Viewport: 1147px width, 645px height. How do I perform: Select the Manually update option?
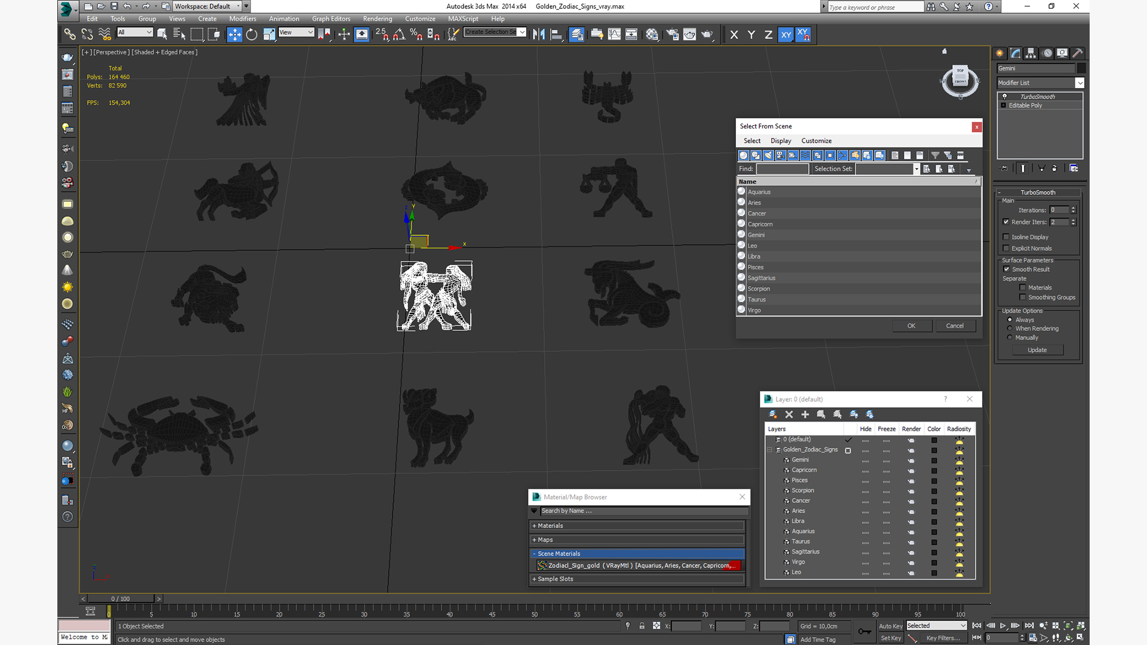(x=1010, y=337)
